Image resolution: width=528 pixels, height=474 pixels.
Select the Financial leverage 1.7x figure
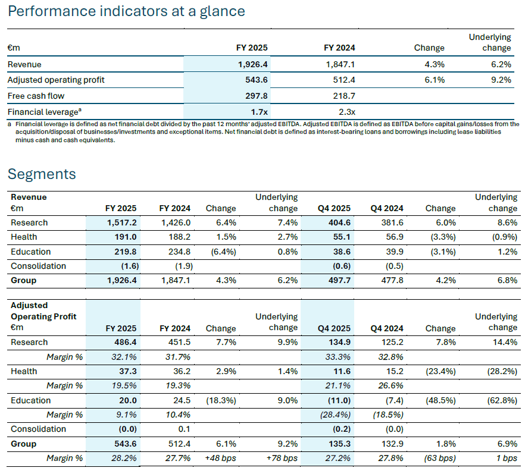[x=258, y=111]
